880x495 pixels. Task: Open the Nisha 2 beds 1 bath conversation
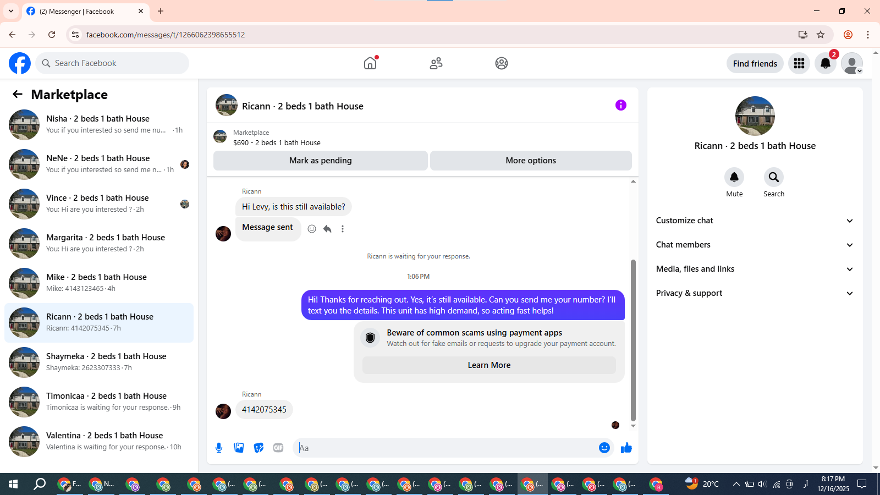(x=99, y=125)
